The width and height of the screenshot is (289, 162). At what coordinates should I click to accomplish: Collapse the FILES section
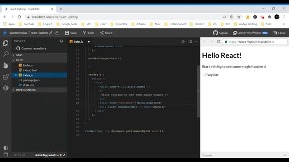pos(39,60)
